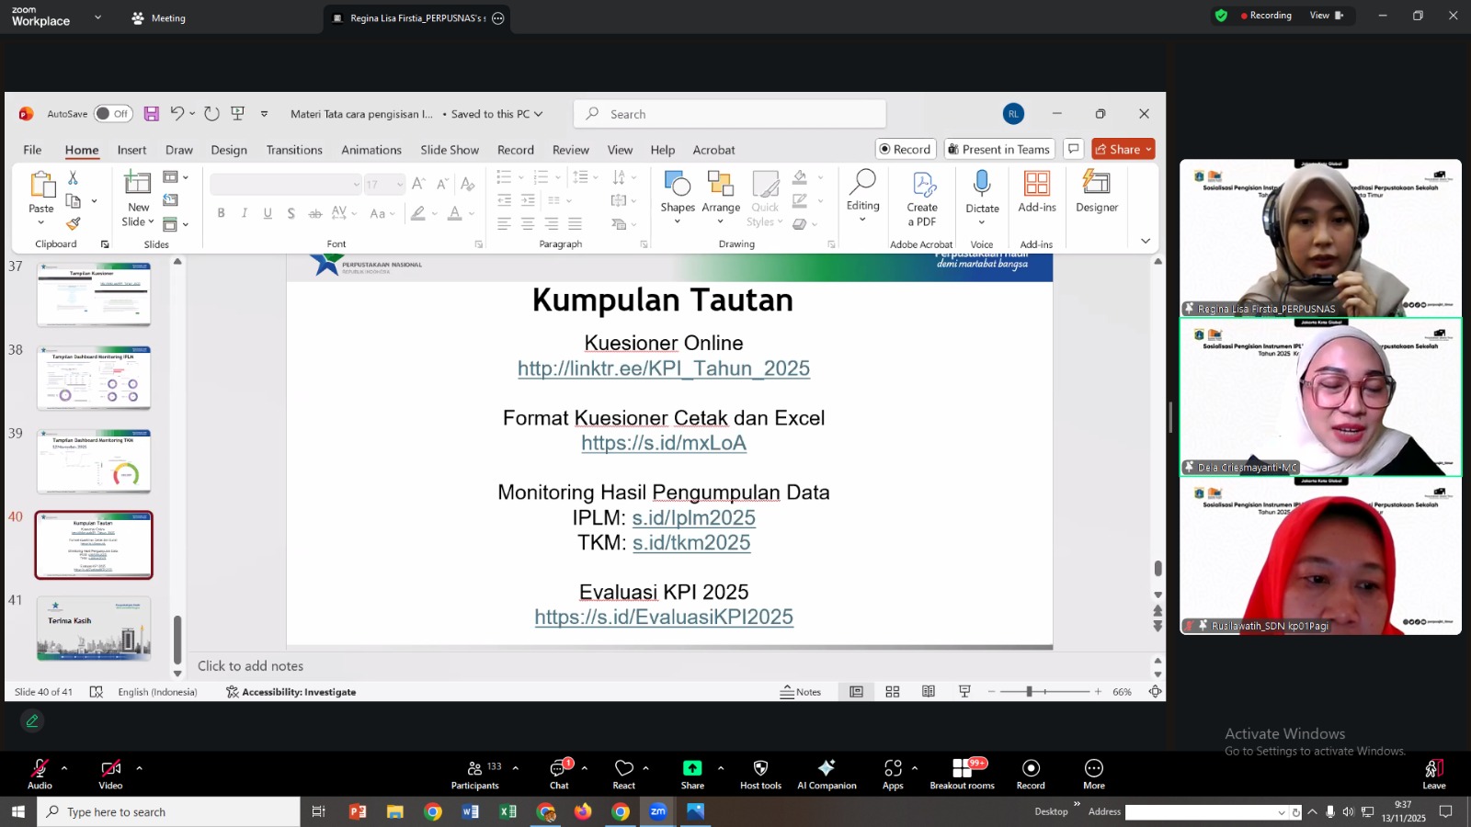Open the Shapes gallery in the Drawing group
Viewport: 1471px width, 827px height.
click(678, 194)
